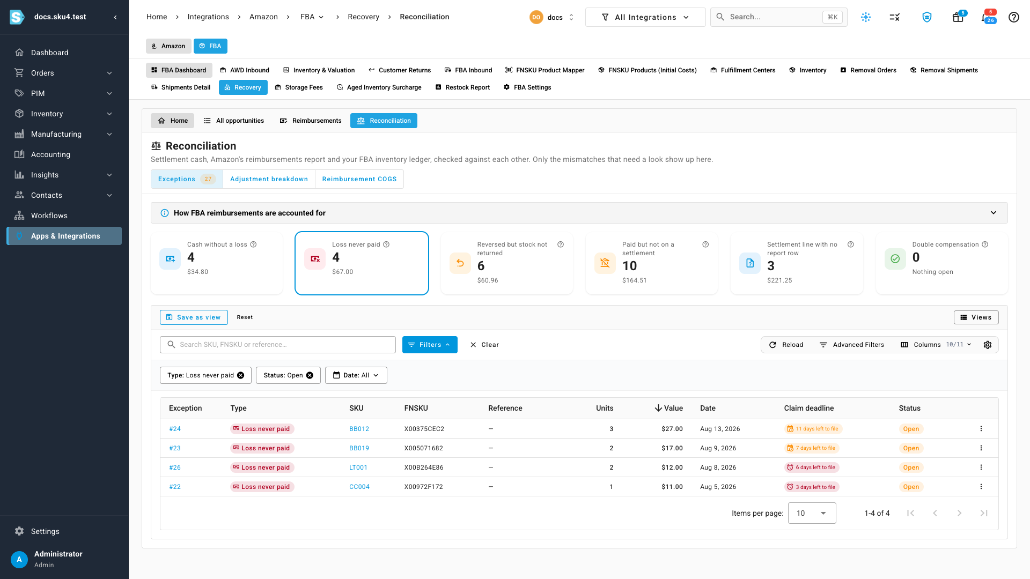This screenshot has width=1030, height=579.
Task: Show help for Double compensation card
Action: [x=985, y=244]
